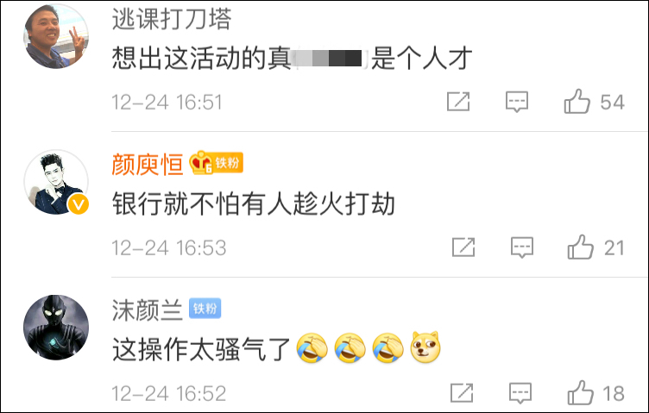Tap the doge emoji in 沫颜兰's comment

click(x=425, y=347)
